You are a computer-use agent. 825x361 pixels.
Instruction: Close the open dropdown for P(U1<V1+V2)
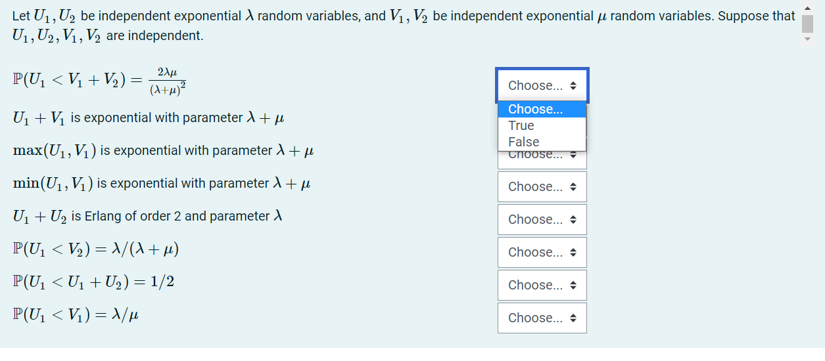(x=542, y=85)
